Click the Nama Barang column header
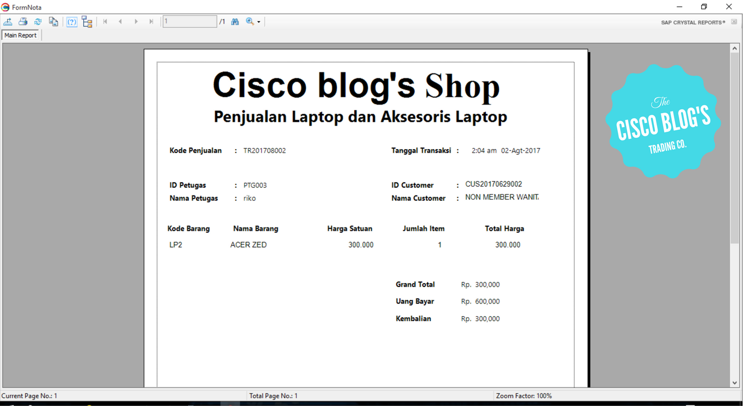 pos(256,229)
